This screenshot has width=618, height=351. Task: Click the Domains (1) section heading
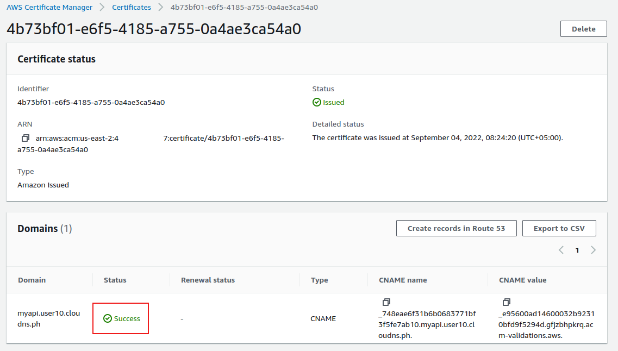[45, 229]
